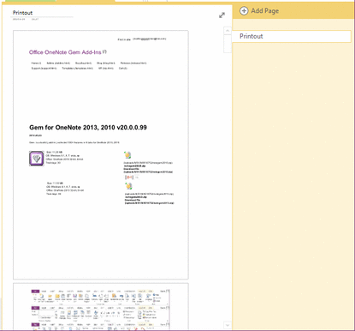Click the Printout page title field
The width and height of the screenshot is (355, 331).
click(22, 13)
